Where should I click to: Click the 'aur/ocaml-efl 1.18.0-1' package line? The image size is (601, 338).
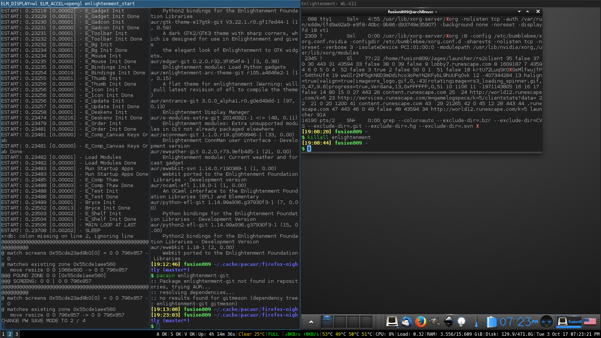(x=199, y=185)
